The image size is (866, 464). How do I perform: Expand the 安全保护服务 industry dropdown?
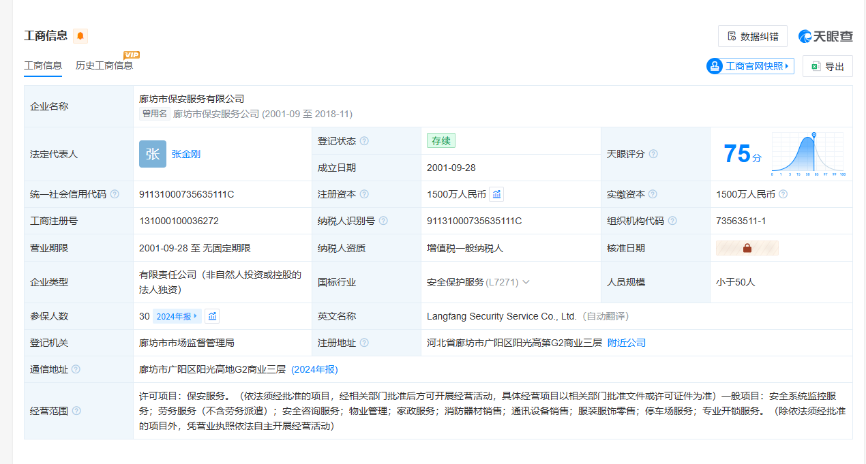pyautogui.click(x=526, y=282)
